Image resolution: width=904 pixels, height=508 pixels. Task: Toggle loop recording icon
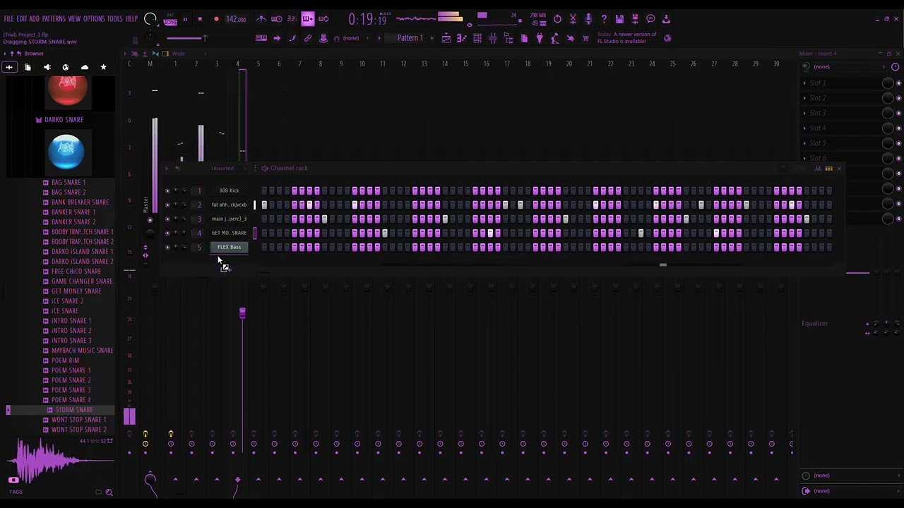click(x=323, y=19)
